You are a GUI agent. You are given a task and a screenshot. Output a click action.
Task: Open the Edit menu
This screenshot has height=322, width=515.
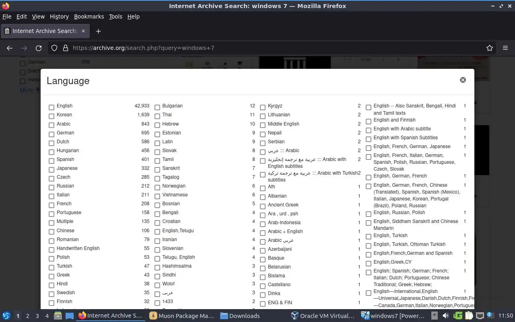click(22, 17)
